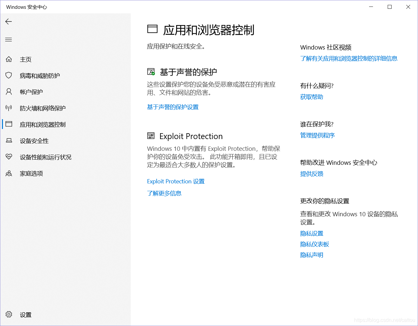Viewport: 418px width, 326px height.
Task: Open 设置 at the sidebar bottom
Action: [26, 315]
